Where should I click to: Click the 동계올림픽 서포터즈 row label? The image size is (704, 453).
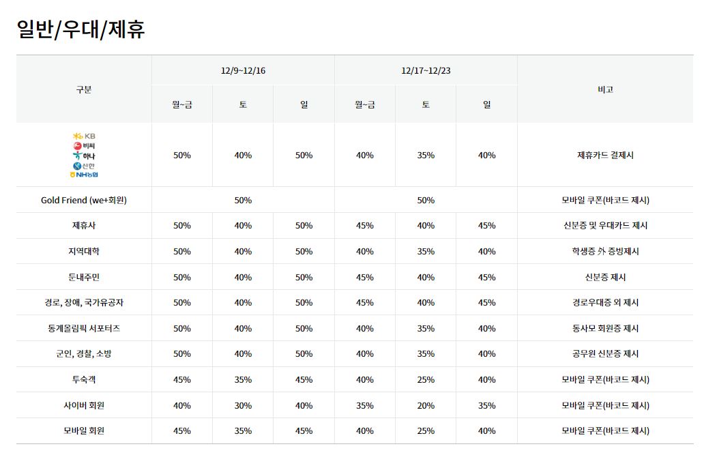(84, 328)
